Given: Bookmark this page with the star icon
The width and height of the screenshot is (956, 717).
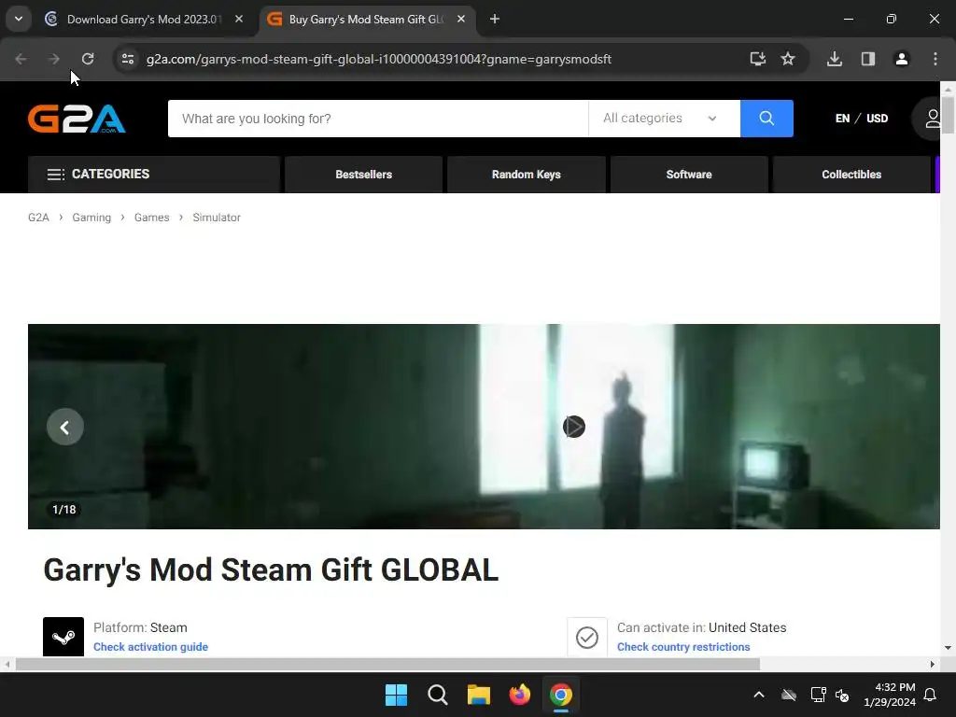Looking at the screenshot, I should (788, 59).
